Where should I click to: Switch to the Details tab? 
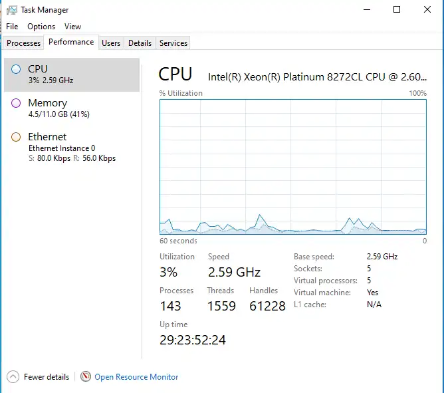[x=140, y=43]
